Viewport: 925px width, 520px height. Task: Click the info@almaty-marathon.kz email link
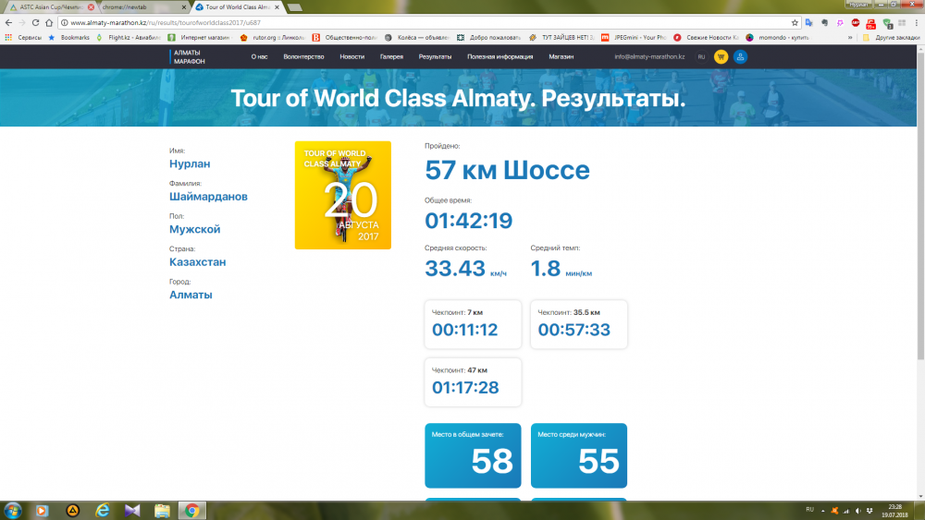(x=649, y=57)
